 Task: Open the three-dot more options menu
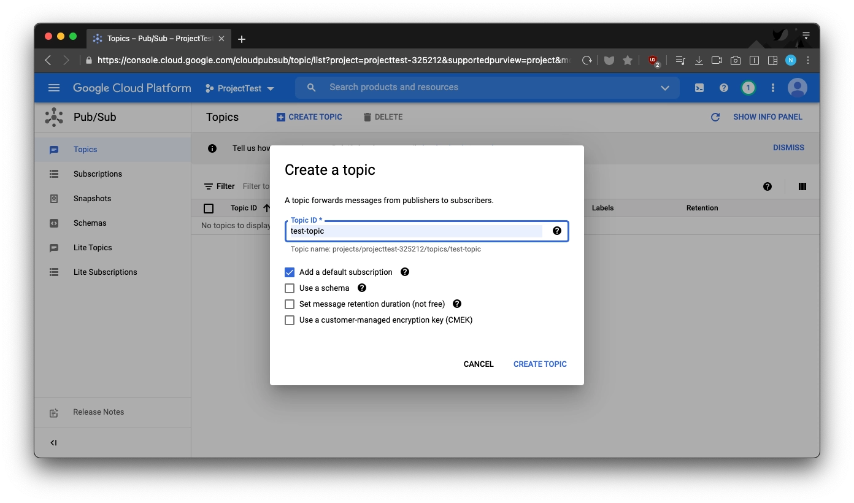click(773, 88)
